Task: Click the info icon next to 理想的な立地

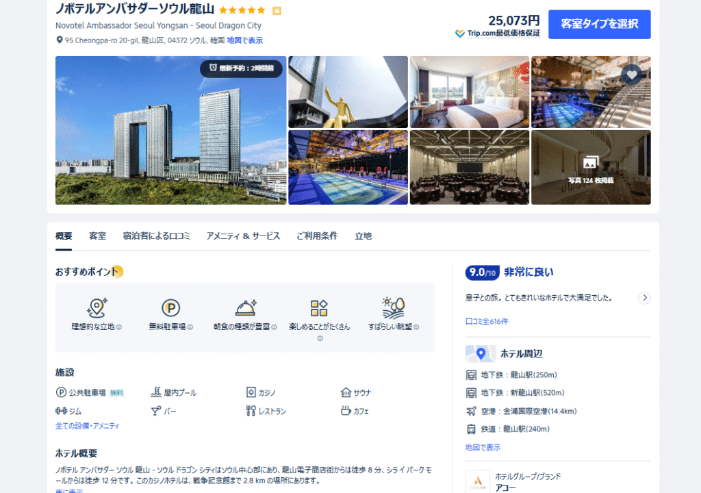Action: (119, 327)
